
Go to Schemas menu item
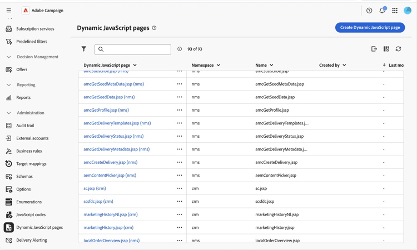point(24,177)
